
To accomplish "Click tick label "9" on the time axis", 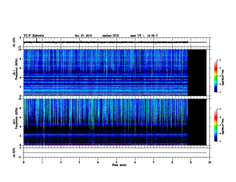I will pyautogui.click(x=191, y=162).
